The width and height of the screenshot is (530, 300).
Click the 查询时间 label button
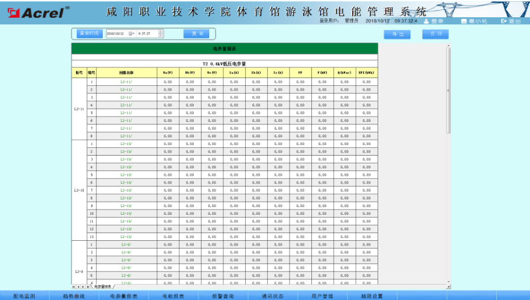90,34
